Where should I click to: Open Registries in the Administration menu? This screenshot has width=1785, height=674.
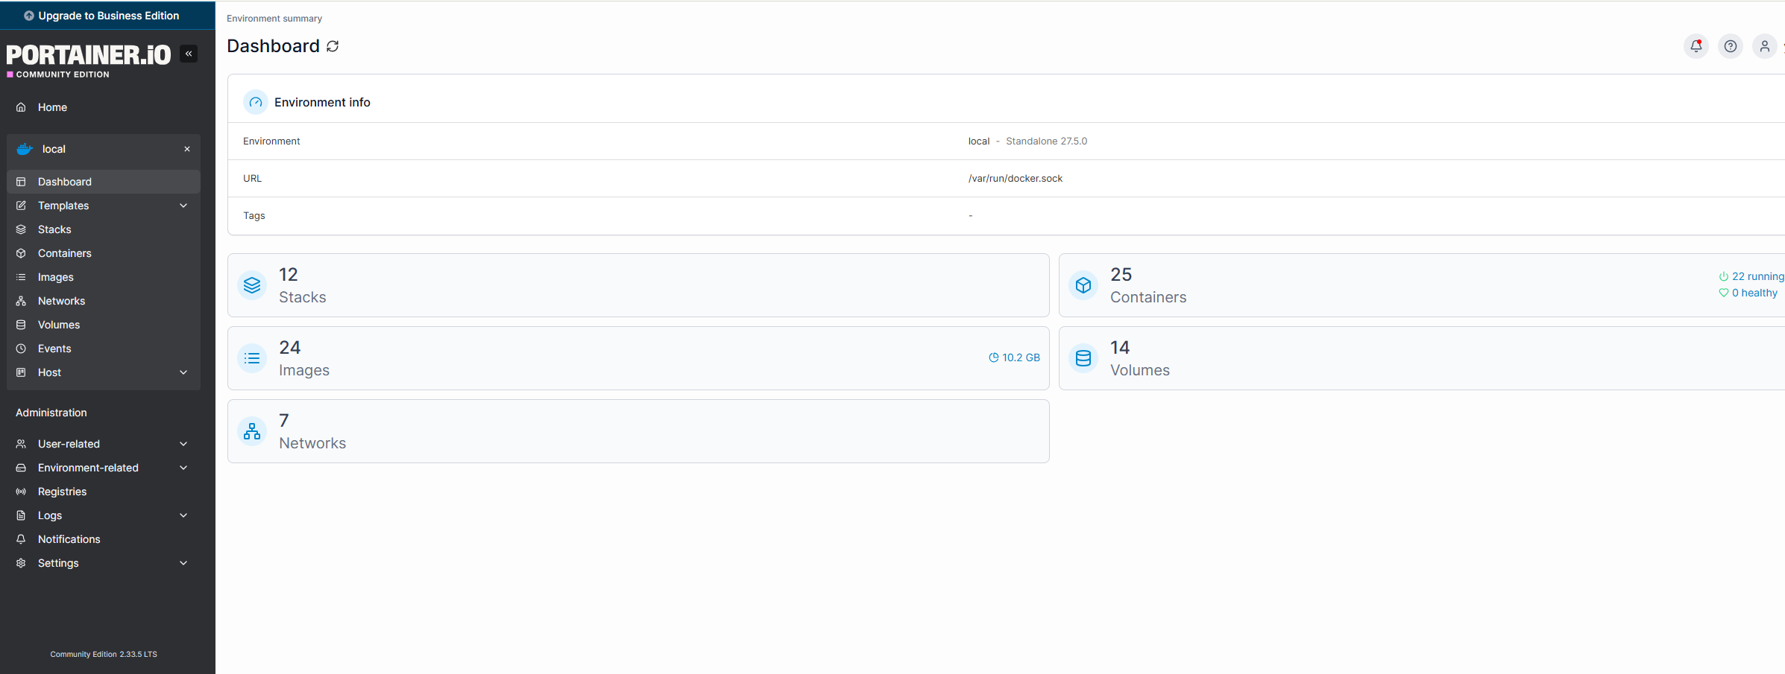click(x=63, y=492)
